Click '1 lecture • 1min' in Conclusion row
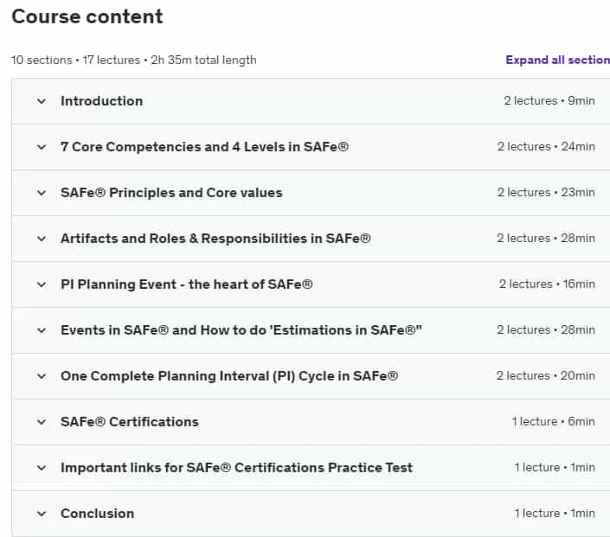Image resolution: width=610 pixels, height=537 pixels. pyautogui.click(x=555, y=514)
